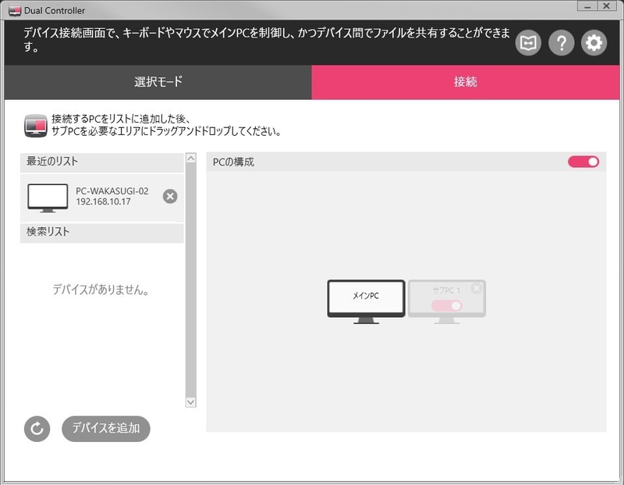Open the user guide book icon
Viewport: 624px width, 485px height.
[528, 43]
